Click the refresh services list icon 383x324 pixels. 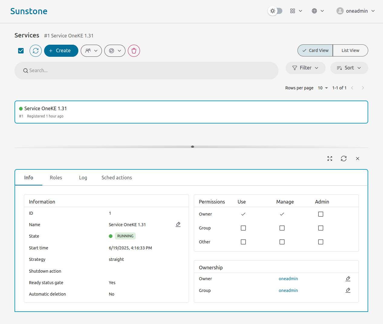36,51
